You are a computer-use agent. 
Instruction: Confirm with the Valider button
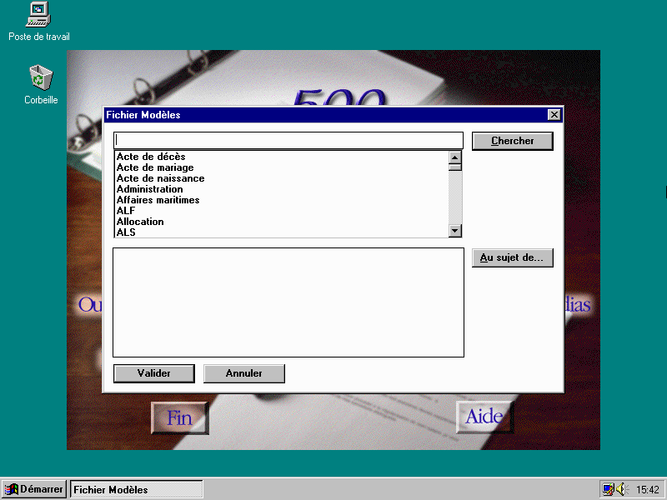click(154, 373)
